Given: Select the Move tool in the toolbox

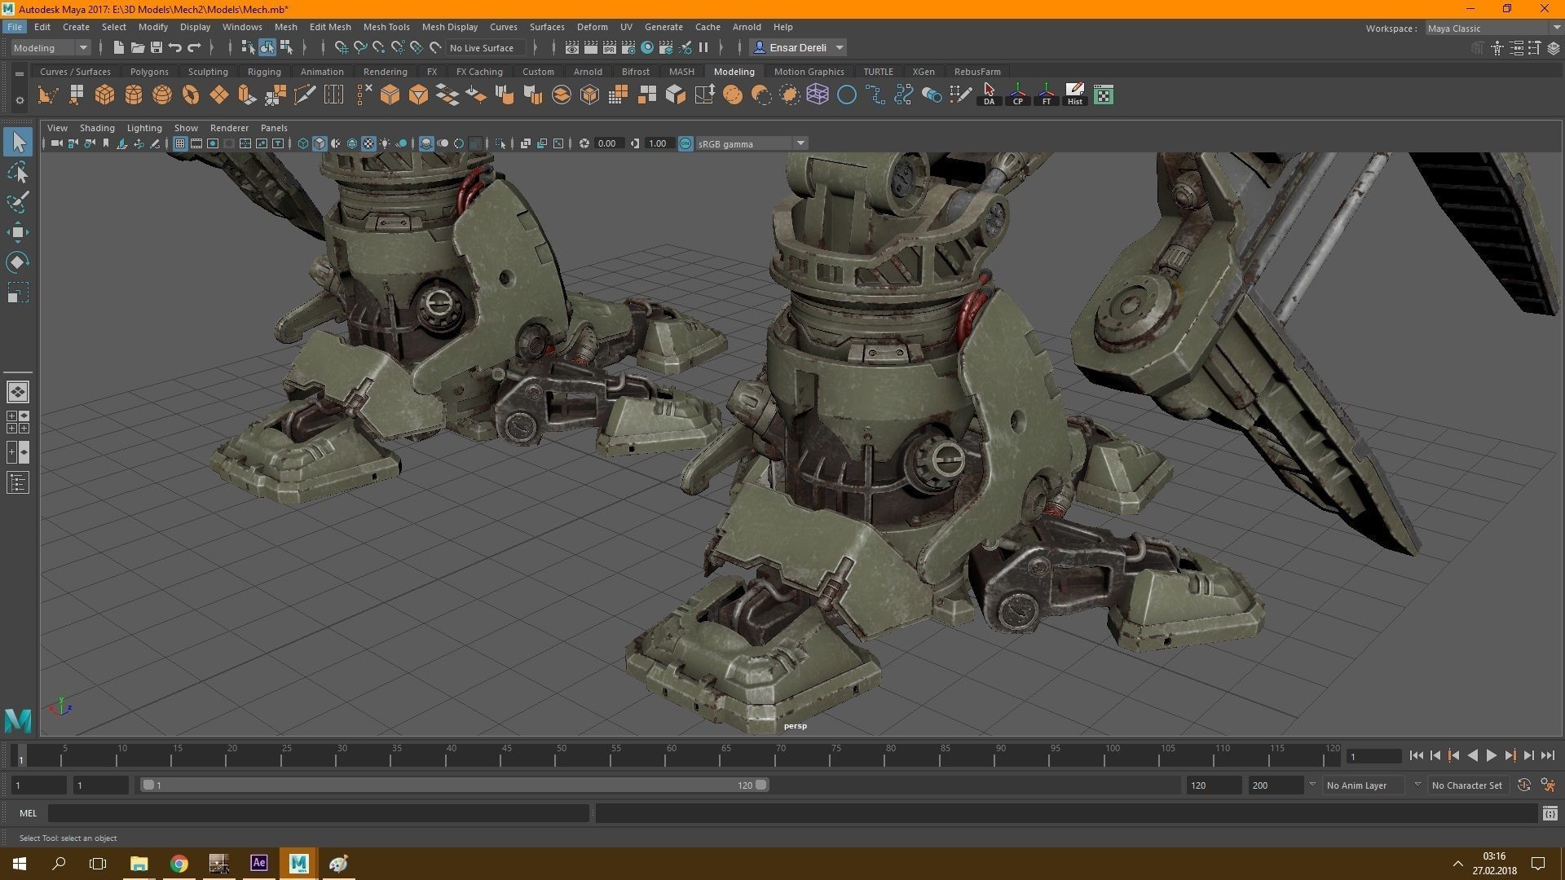Looking at the screenshot, I should click(x=17, y=232).
